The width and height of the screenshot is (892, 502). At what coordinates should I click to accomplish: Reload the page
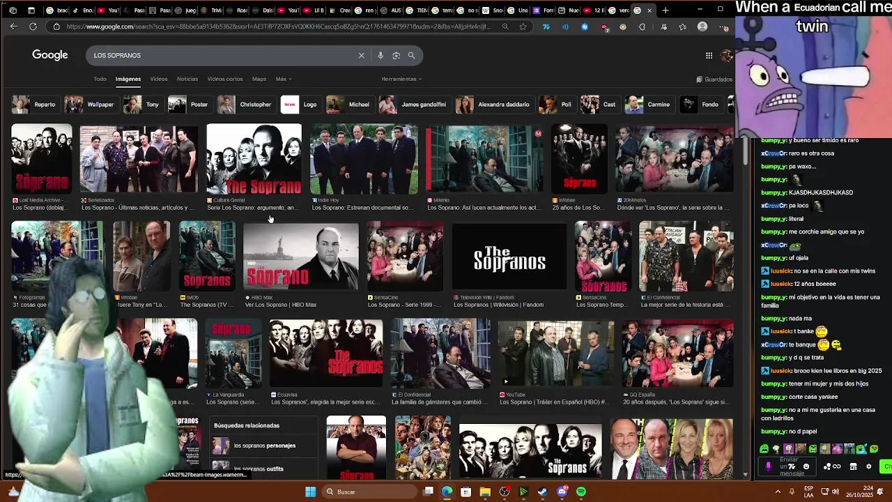click(x=33, y=26)
